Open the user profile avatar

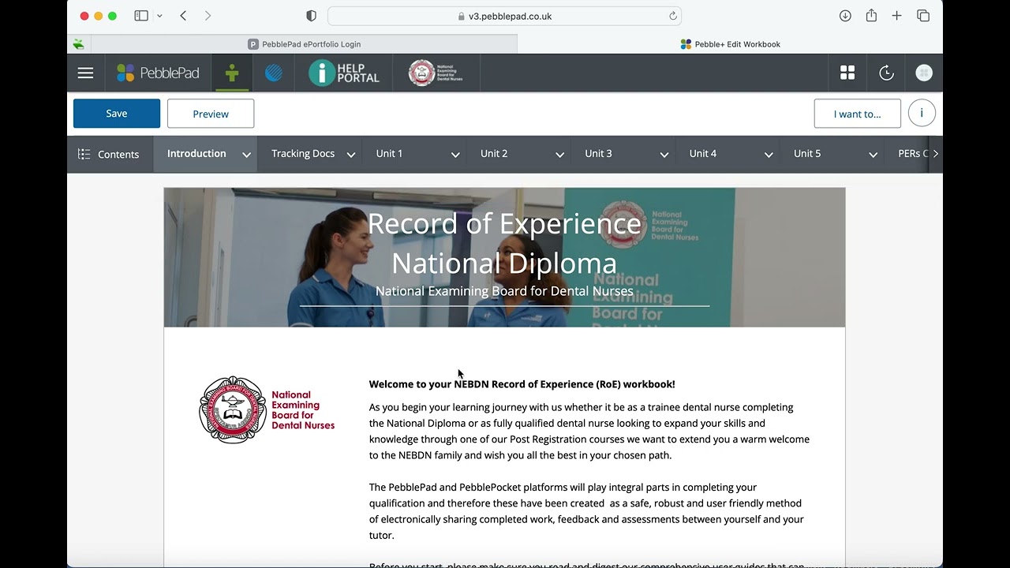(924, 73)
